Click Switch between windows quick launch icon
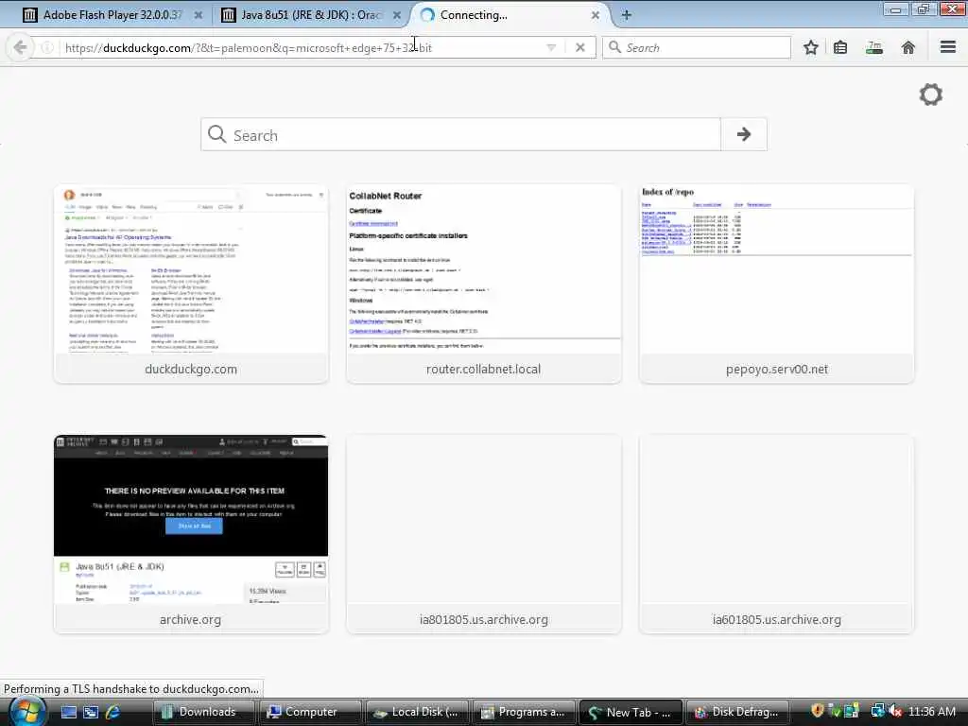 point(91,712)
